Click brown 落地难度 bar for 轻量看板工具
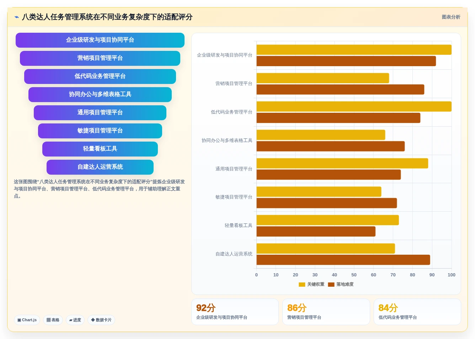Screen dimensions: 475x339 (316, 232)
